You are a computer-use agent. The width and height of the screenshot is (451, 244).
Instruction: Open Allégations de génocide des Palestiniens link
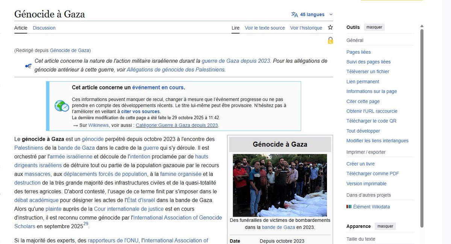pos(176,69)
